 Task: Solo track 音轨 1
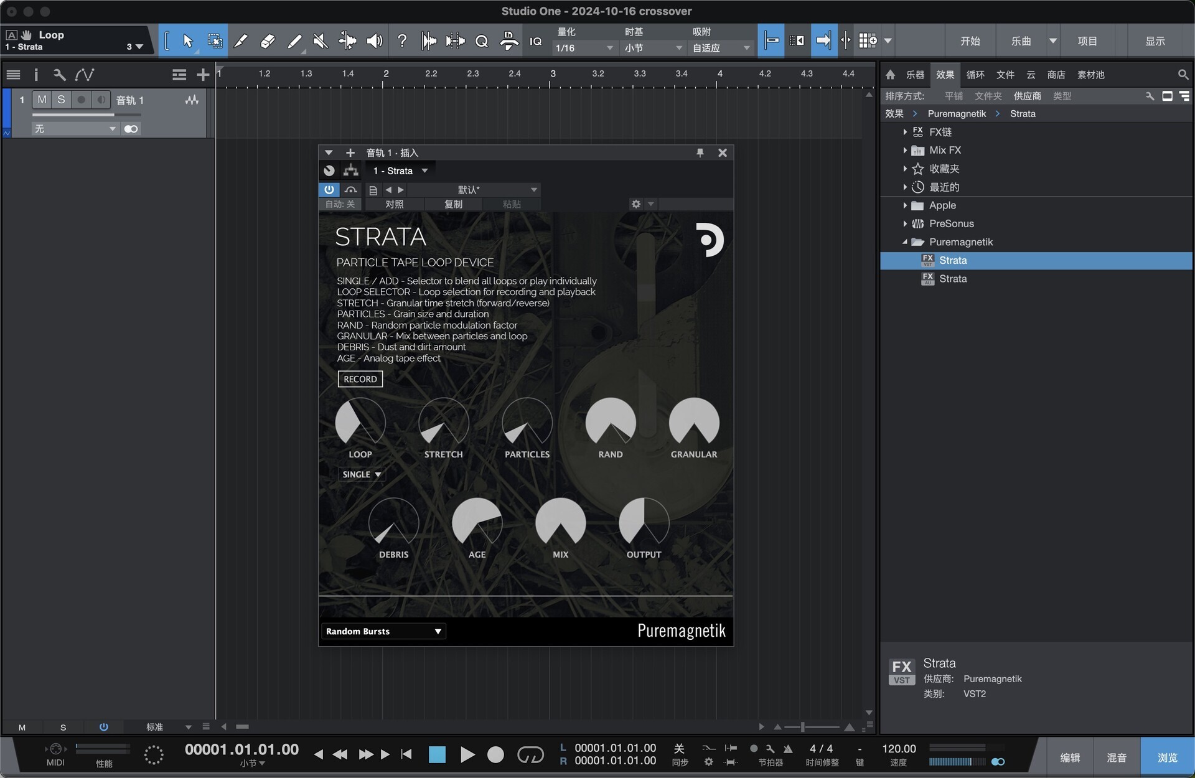tap(61, 100)
